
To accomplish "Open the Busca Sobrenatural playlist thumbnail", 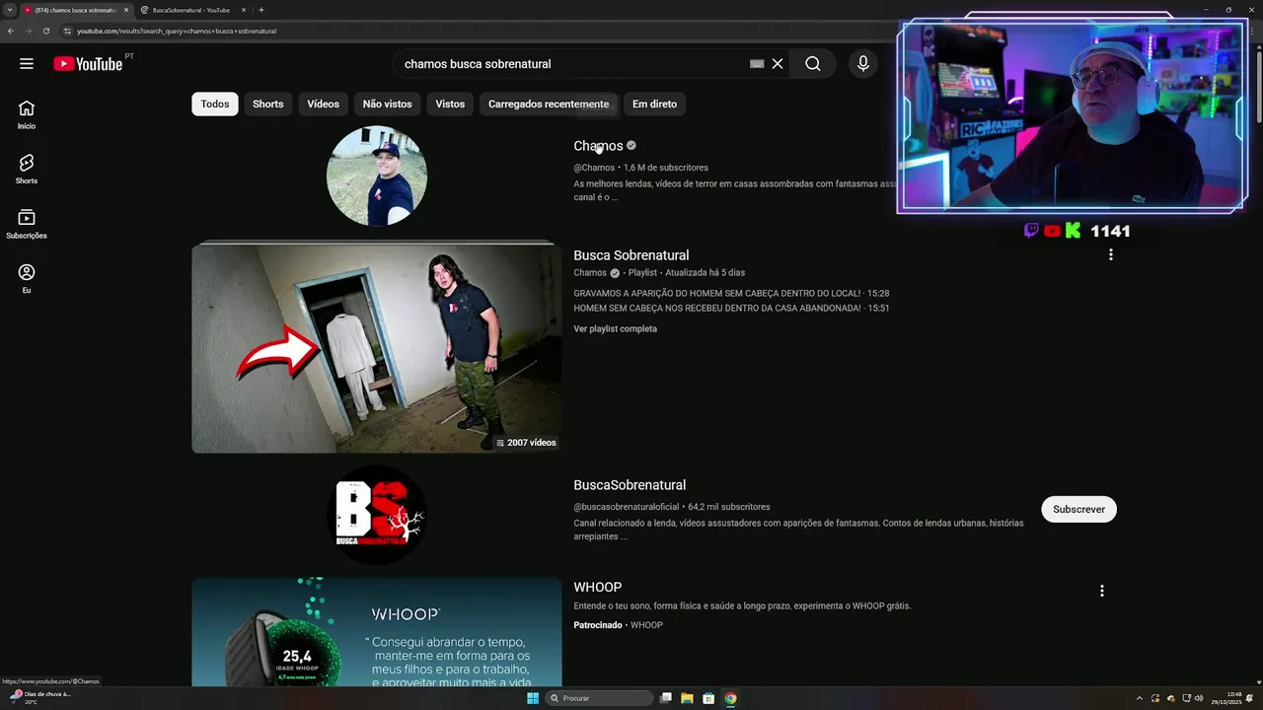I will tap(377, 348).
